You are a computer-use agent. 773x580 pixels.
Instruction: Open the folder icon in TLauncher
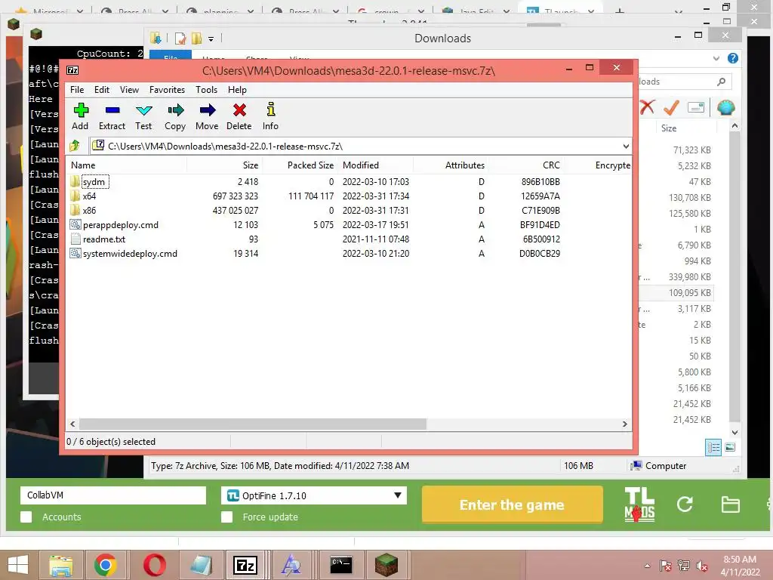730,504
